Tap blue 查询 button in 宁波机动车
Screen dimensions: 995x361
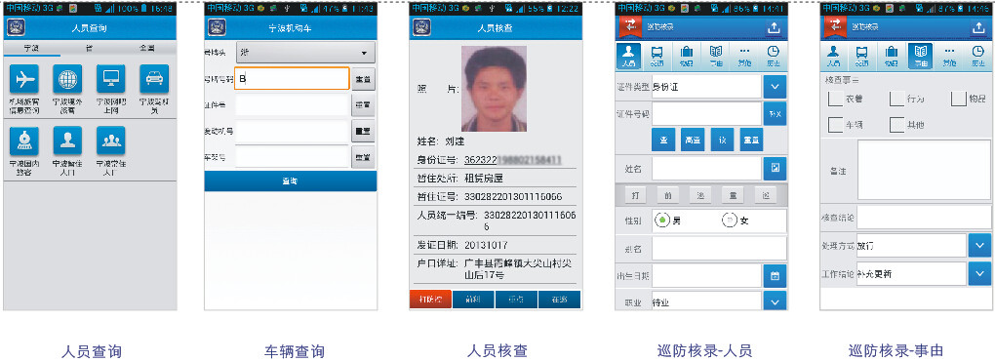291,180
